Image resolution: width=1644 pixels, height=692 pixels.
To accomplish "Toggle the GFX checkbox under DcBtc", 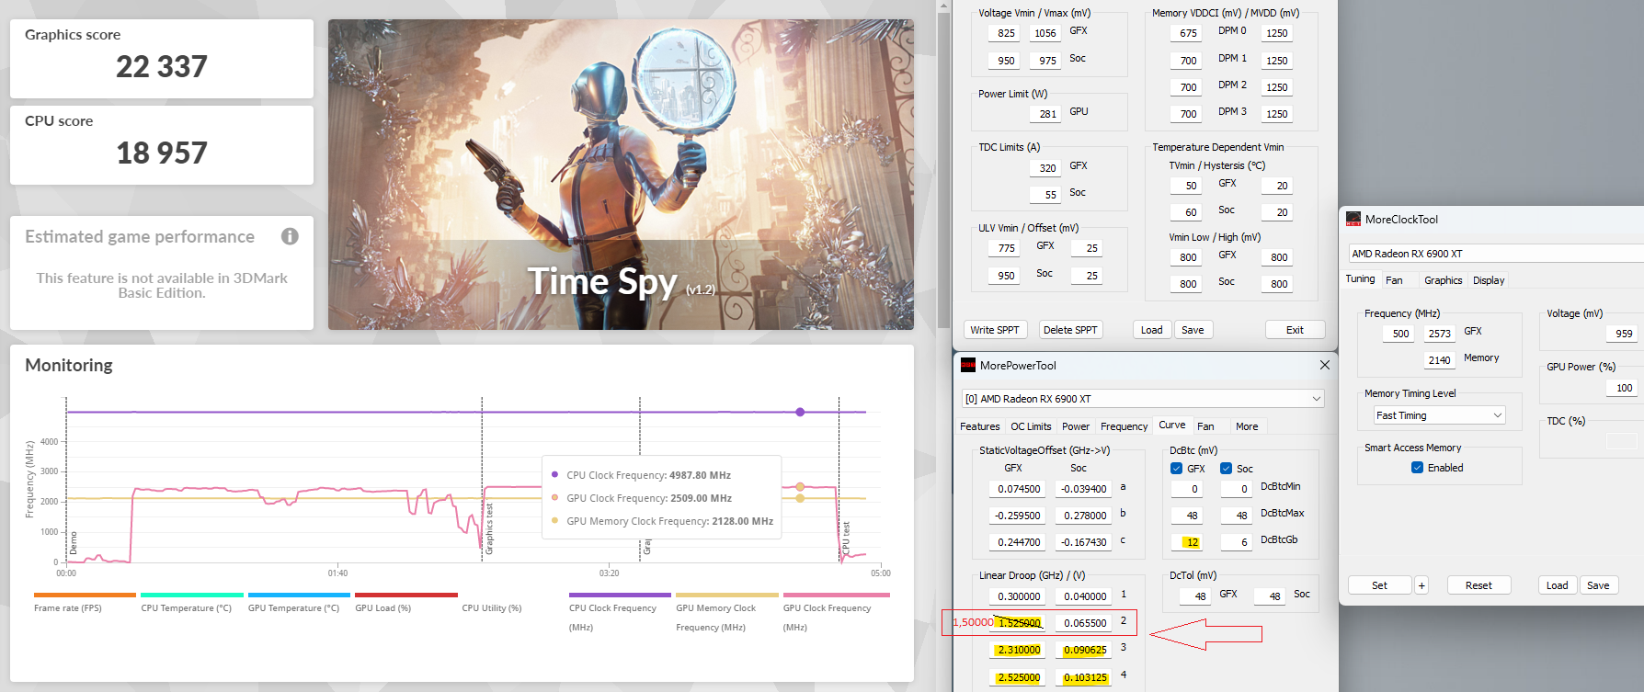I will (1177, 469).
